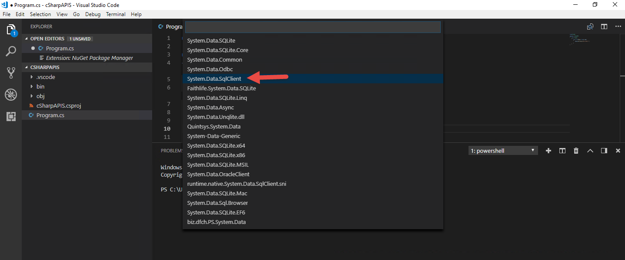Open the Help menu
This screenshot has width=625, height=260.
[x=136, y=14]
